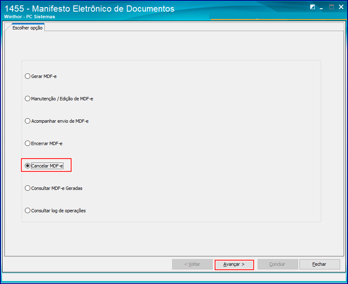This screenshot has height=284, width=348.
Task: Click the contrast toggle icon in title bar
Action: pyautogui.click(x=312, y=7)
